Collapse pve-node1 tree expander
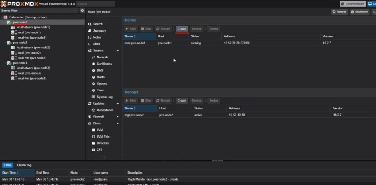Screen dimensions: 376x185 [6, 22]
